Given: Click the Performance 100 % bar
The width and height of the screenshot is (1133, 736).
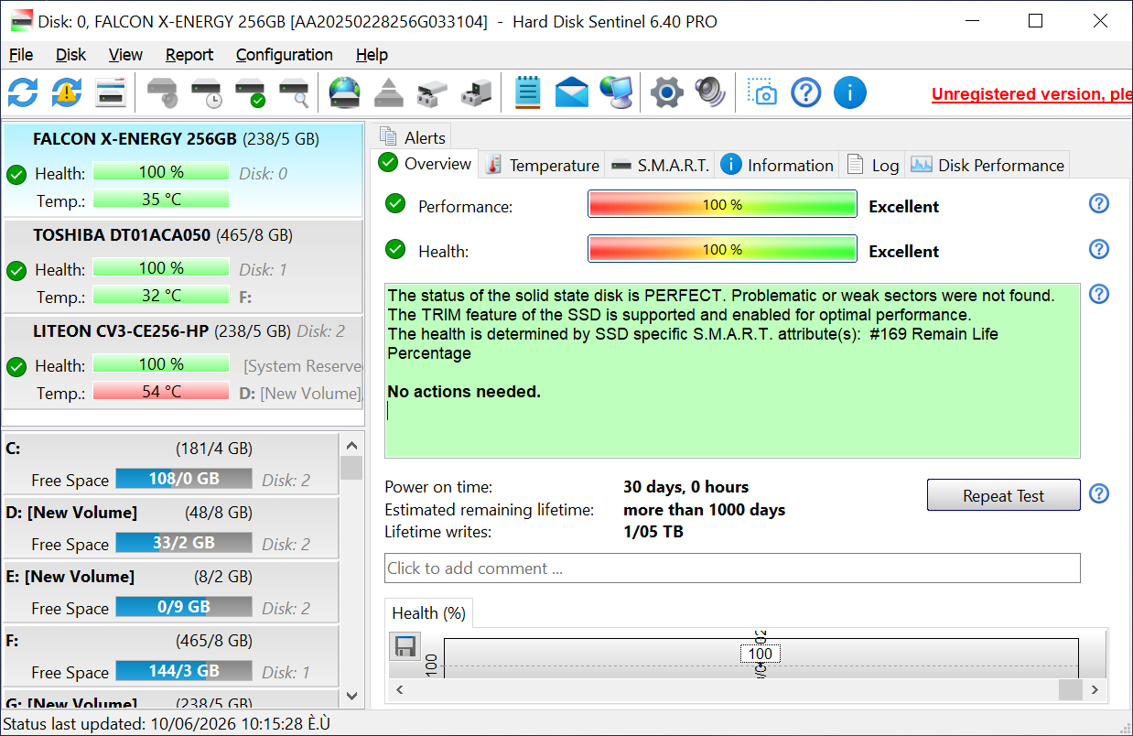Looking at the screenshot, I should pos(722,204).
